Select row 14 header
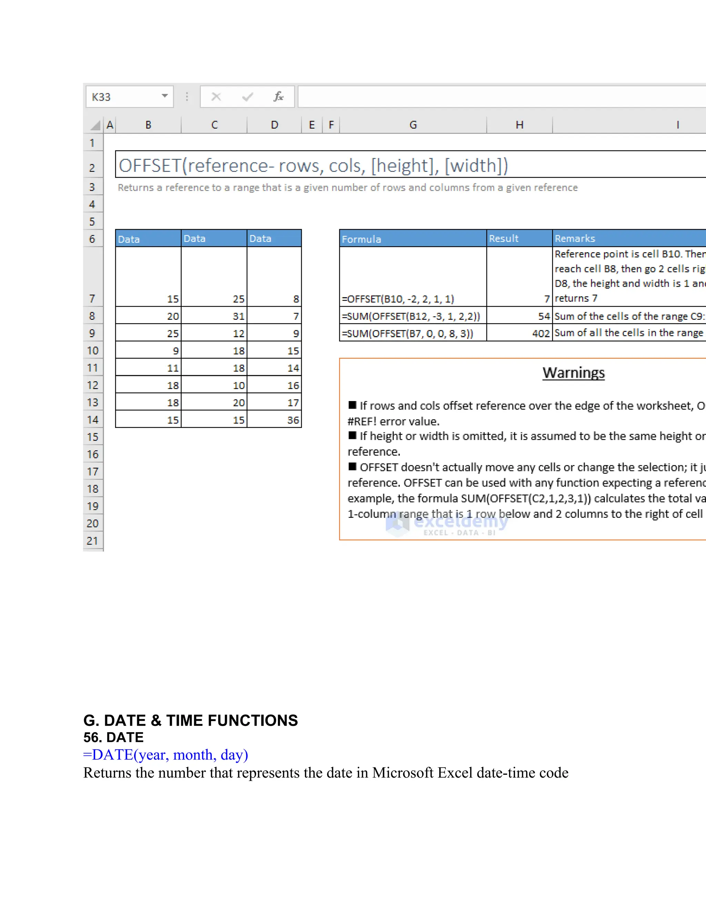This screenshot has height=913, width=706. point(92,420)
